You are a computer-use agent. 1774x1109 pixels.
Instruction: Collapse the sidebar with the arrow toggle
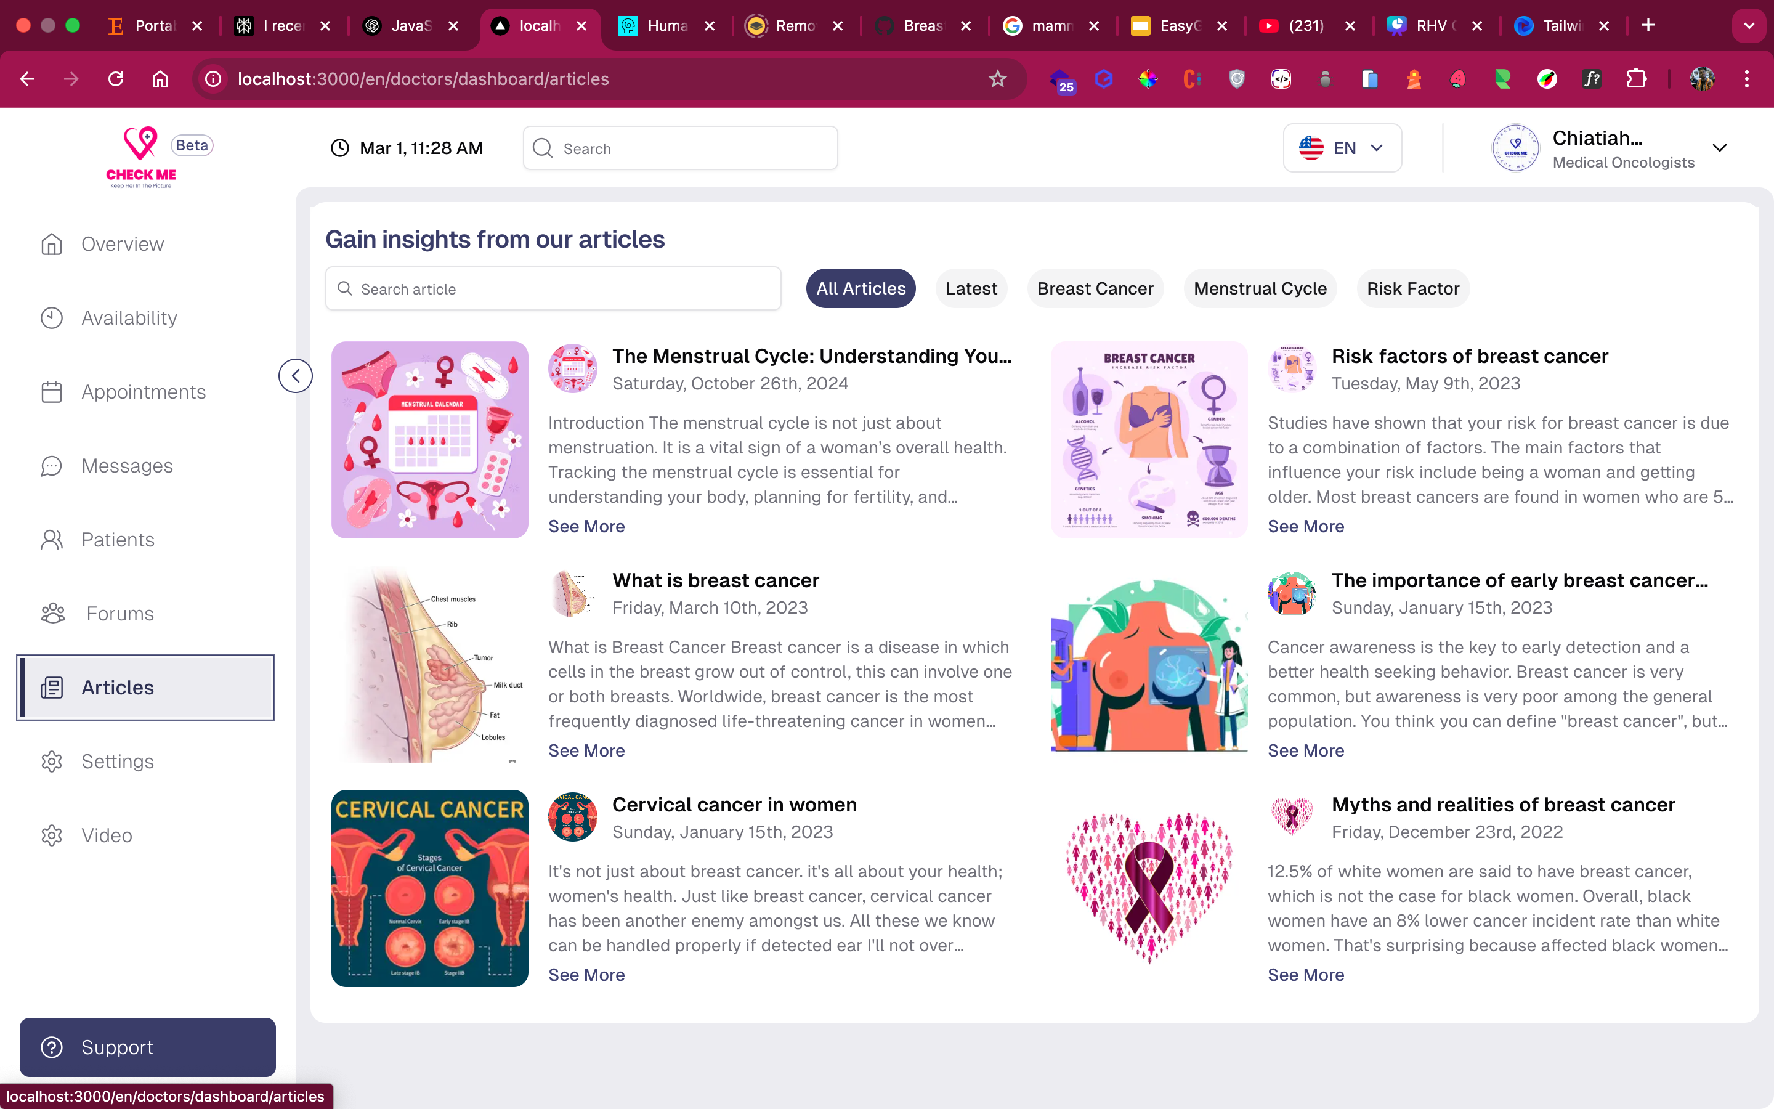[x=296, y=376]
